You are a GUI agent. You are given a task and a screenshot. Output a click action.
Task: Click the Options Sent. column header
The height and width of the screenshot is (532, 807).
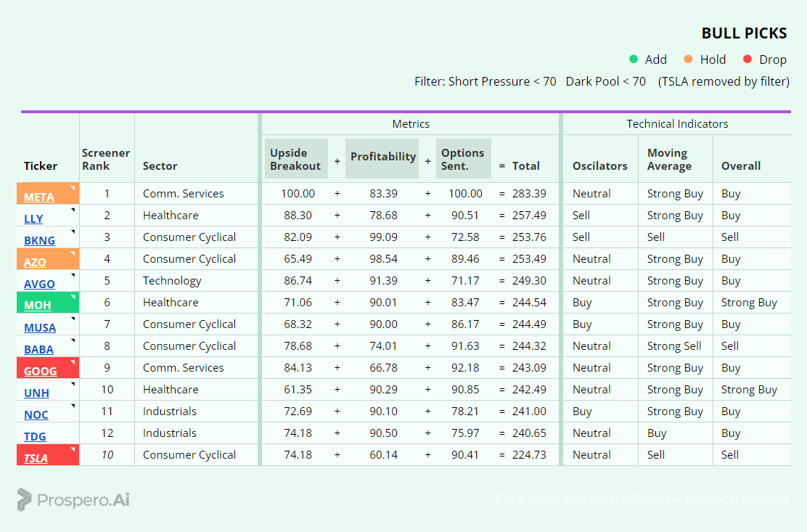(x=463, y=159)
